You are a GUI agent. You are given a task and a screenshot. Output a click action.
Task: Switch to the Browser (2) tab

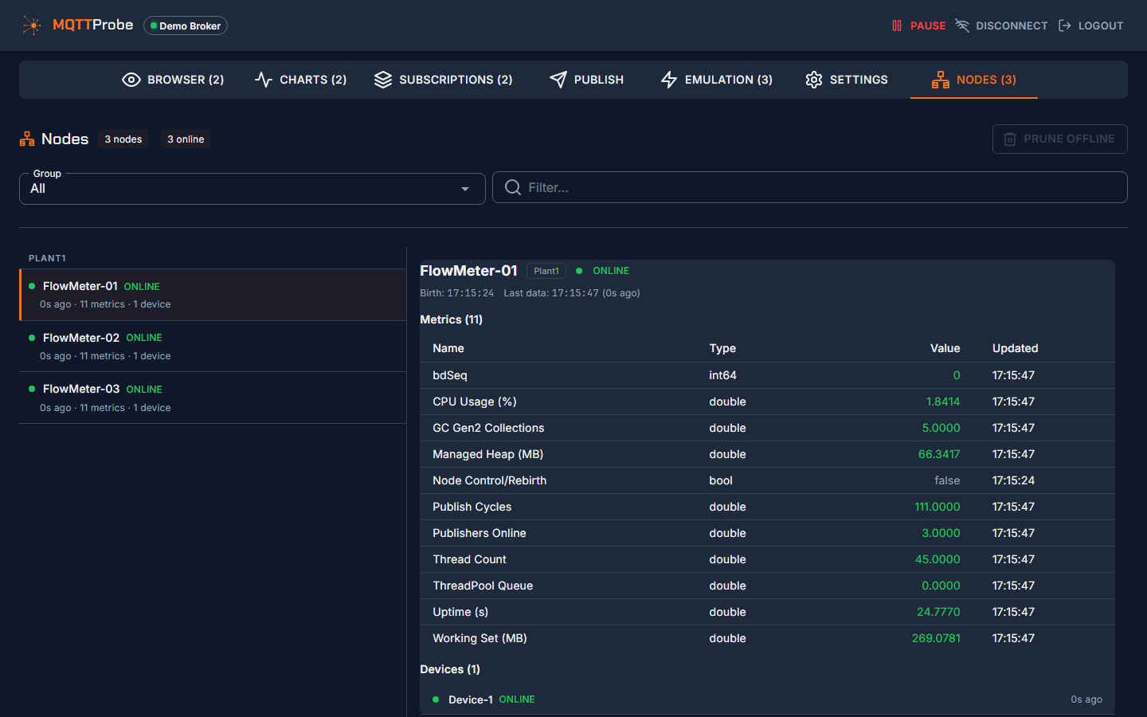(x=173, y=80)
